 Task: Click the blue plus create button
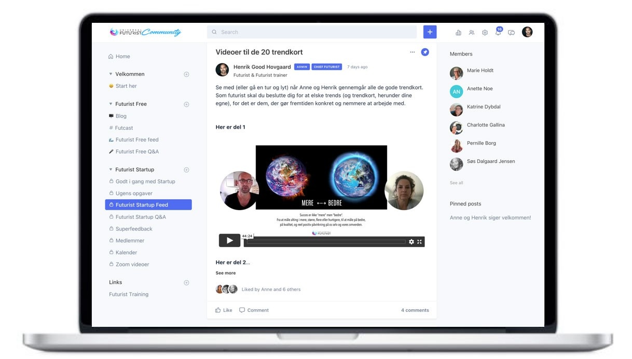click(430, 32)
